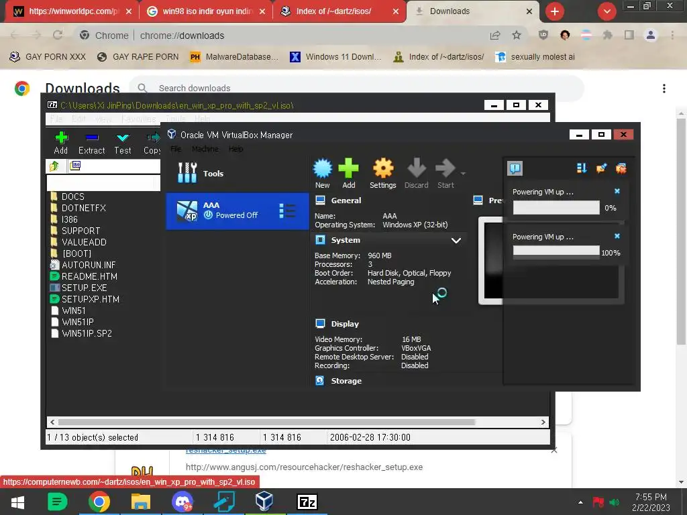Open File Explorer from taskbar

click(141, 502)
